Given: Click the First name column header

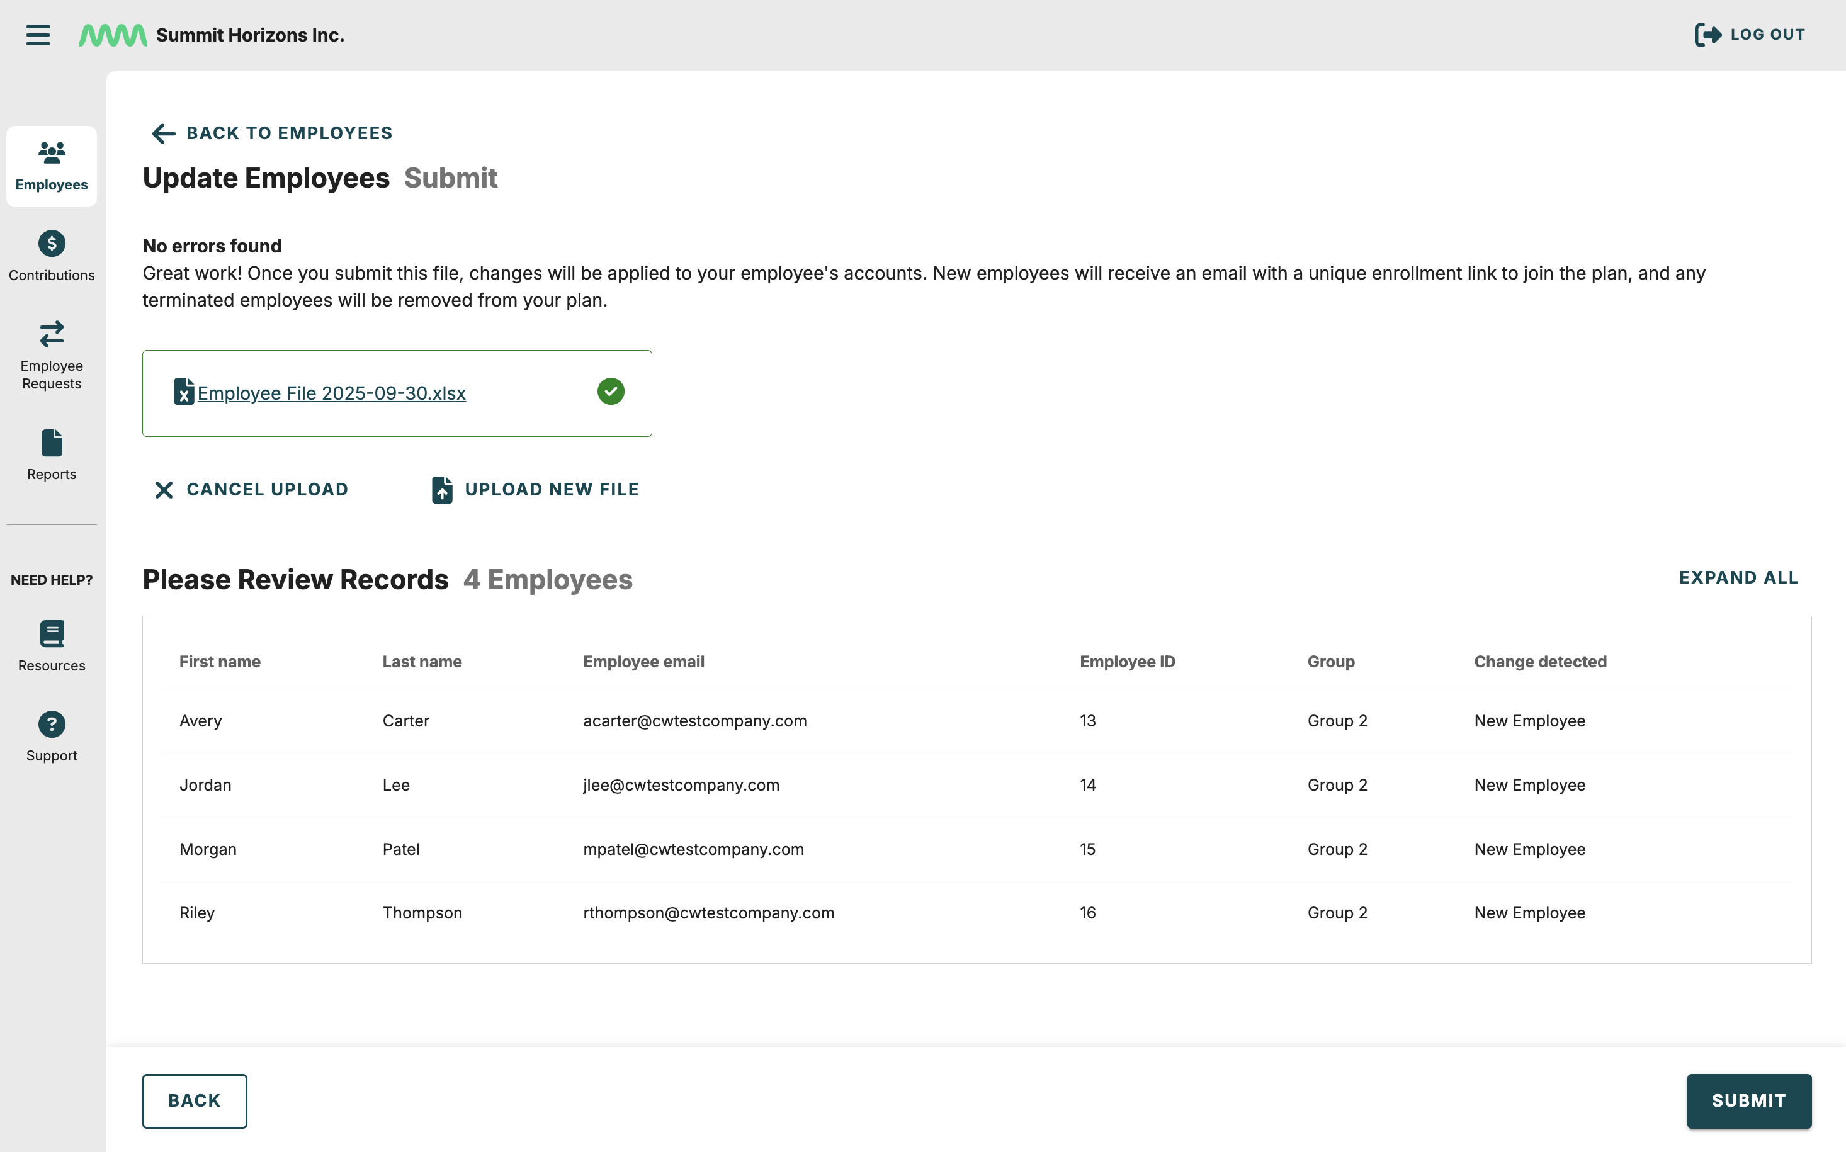Looking at the screenshot, I should click(x=220, y=662).
